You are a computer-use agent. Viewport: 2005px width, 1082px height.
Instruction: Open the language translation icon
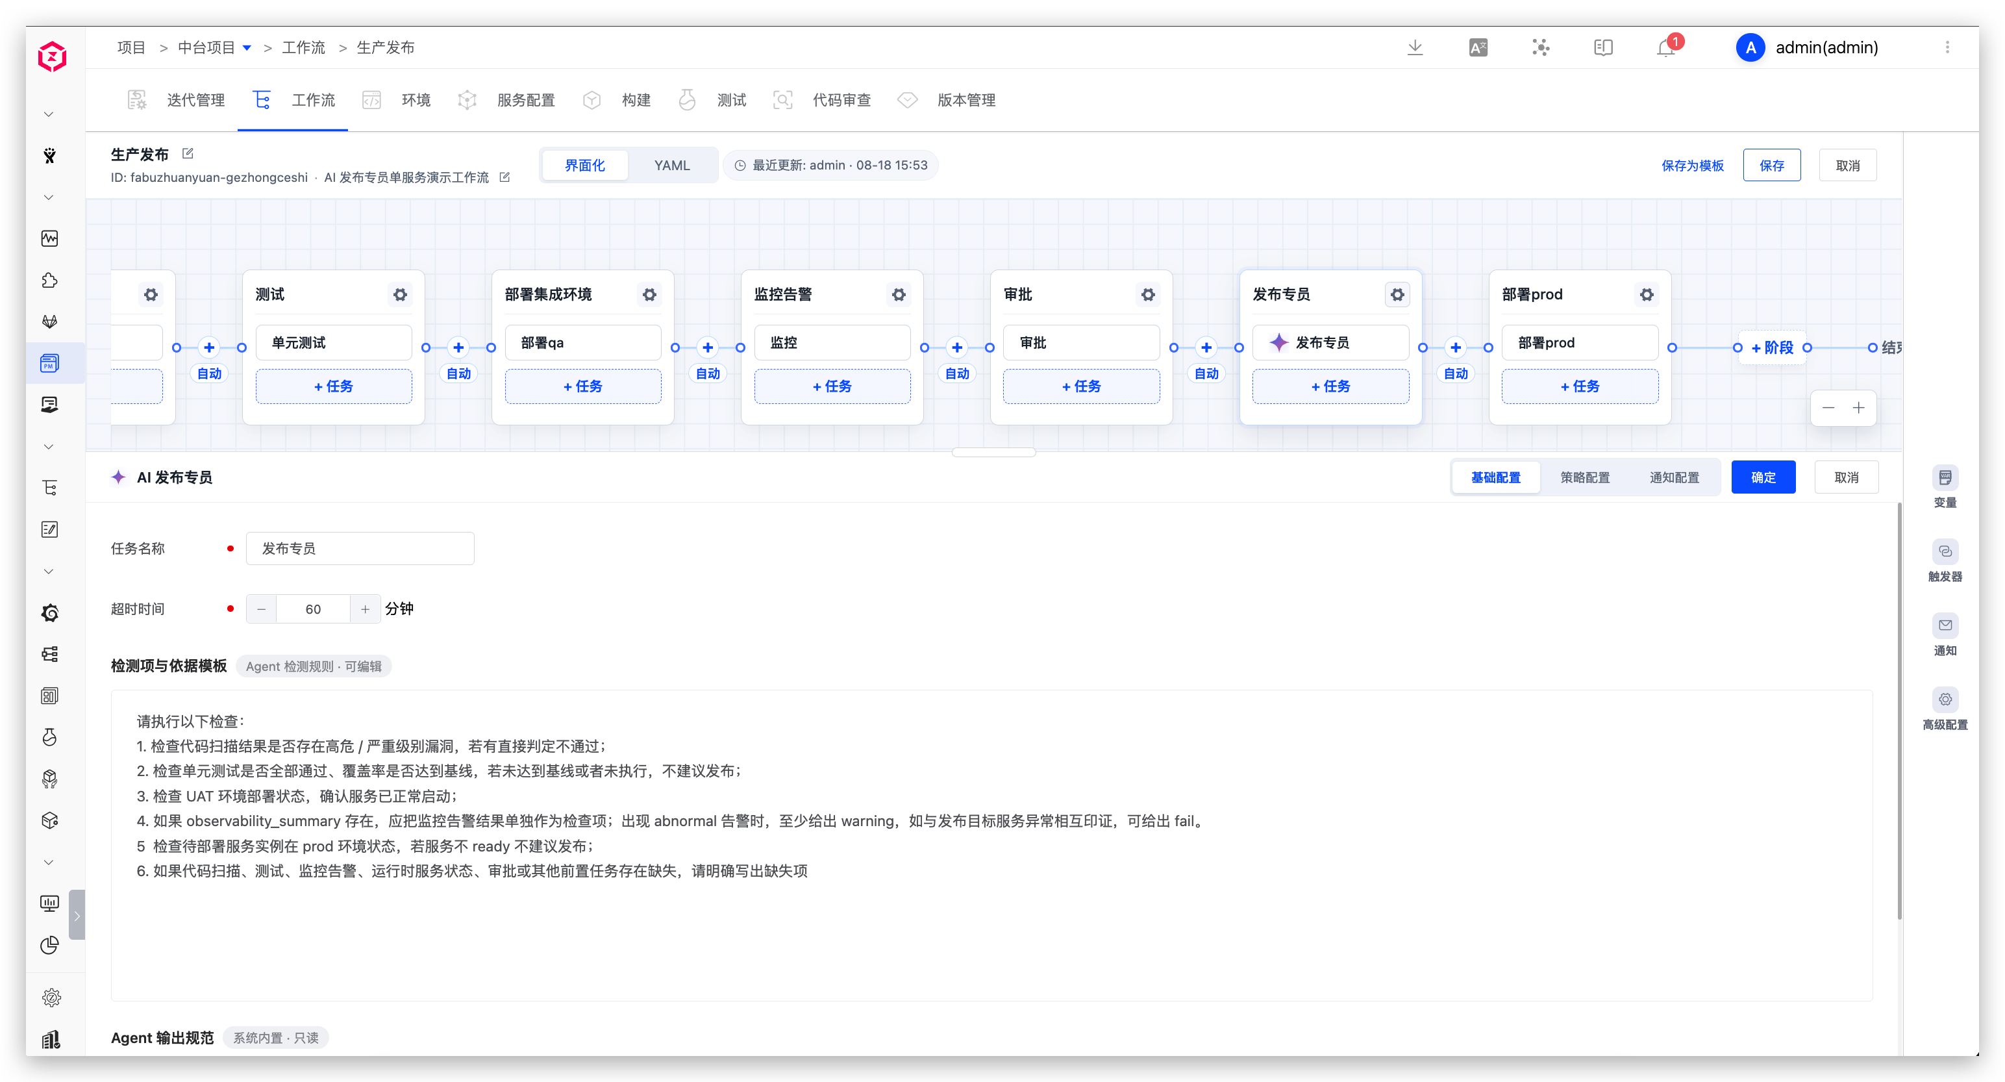[x=1477, y=47]
